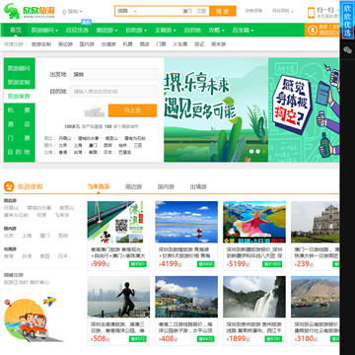
Task: Switch to 周边游 tab in product section
Action: coord(133,186)
